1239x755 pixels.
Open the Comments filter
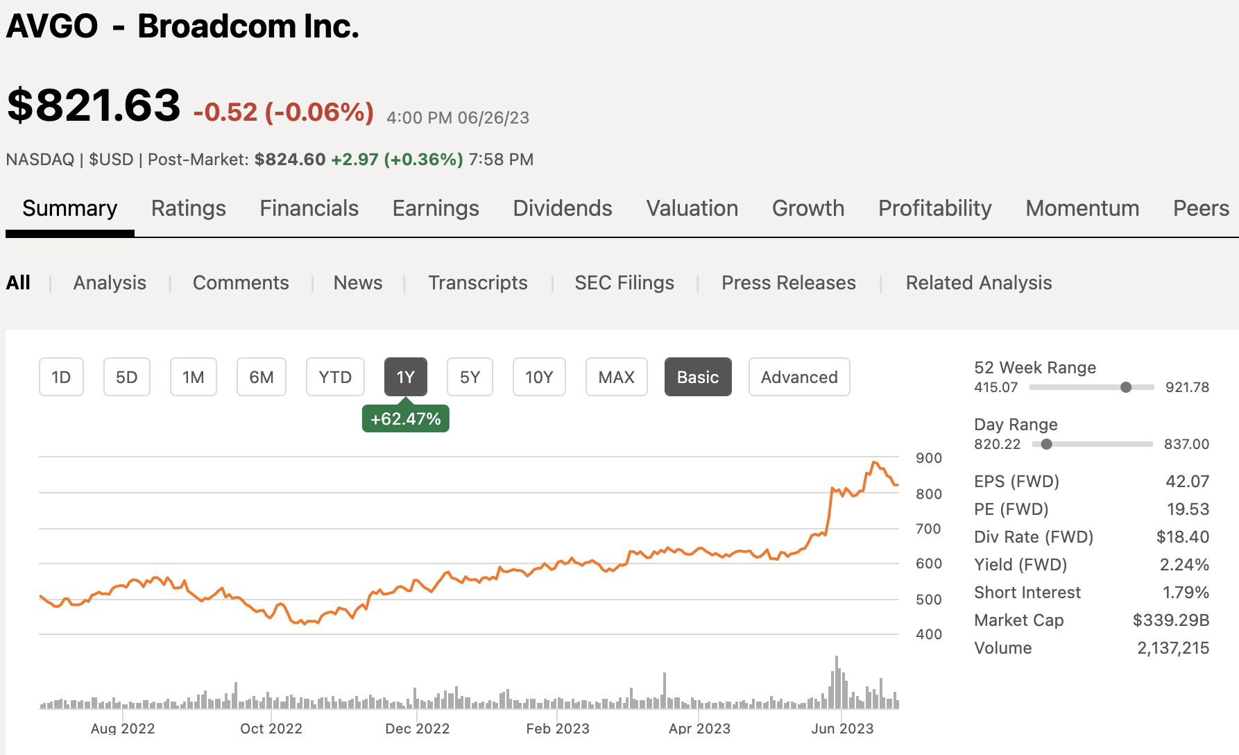click(x=241, y=282)
